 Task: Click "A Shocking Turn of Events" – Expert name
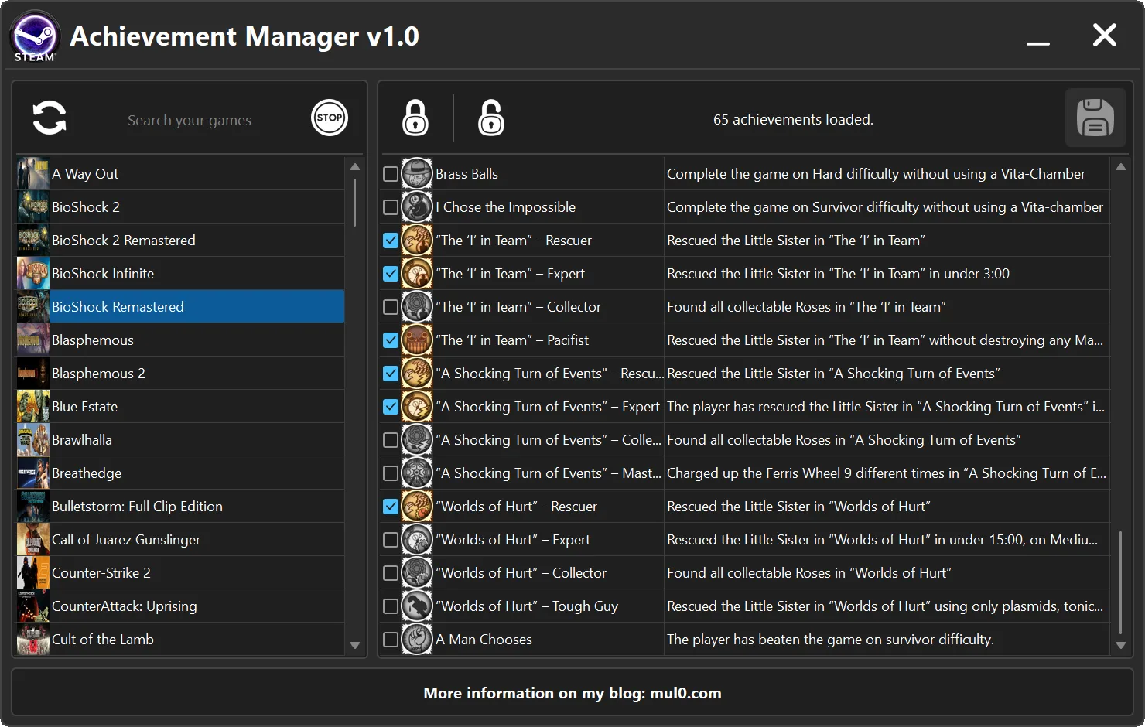(x=548, y=407)
